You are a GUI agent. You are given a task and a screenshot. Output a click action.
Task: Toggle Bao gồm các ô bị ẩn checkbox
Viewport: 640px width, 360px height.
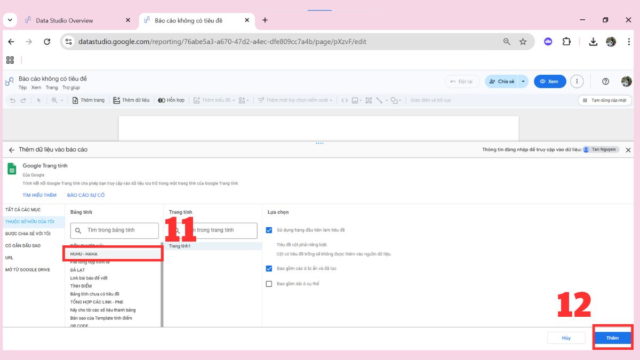coord(269,269)
